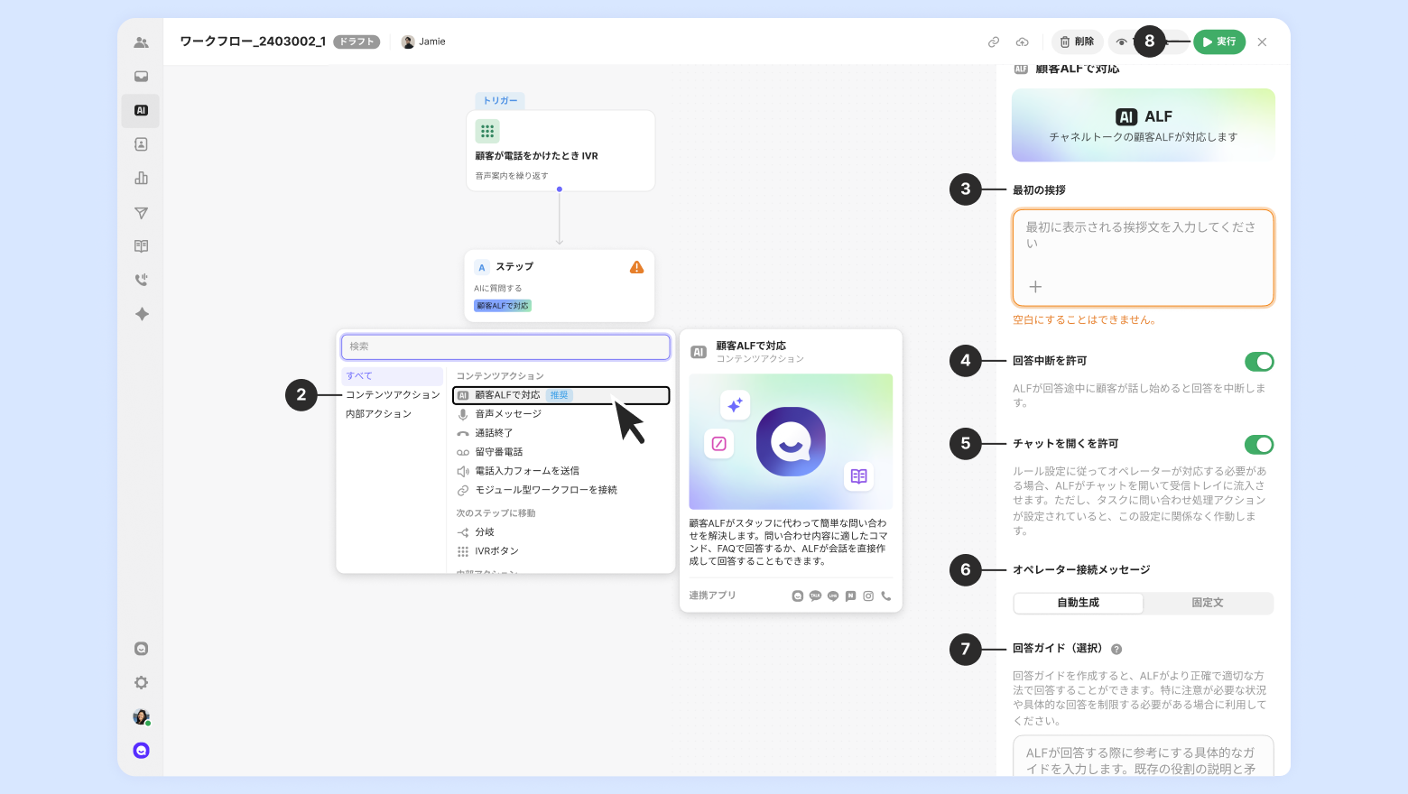Click the 顧客ALF preview illustration
The image size is (1408, 794).
pos(791,442)
